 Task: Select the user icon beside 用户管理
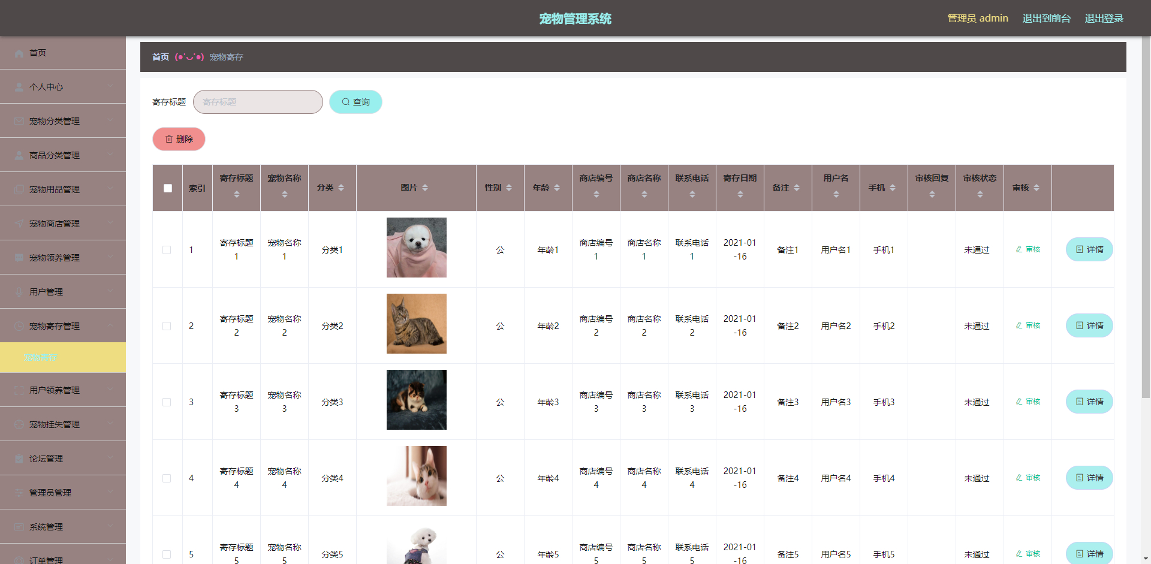pyautogui.click(x=19, y=292)
